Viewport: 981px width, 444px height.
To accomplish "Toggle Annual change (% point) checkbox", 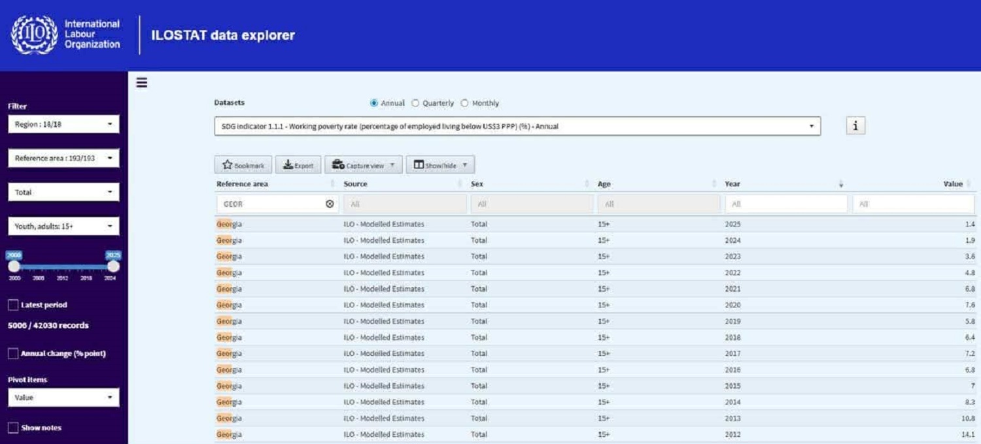I will [x=13, y=353].
